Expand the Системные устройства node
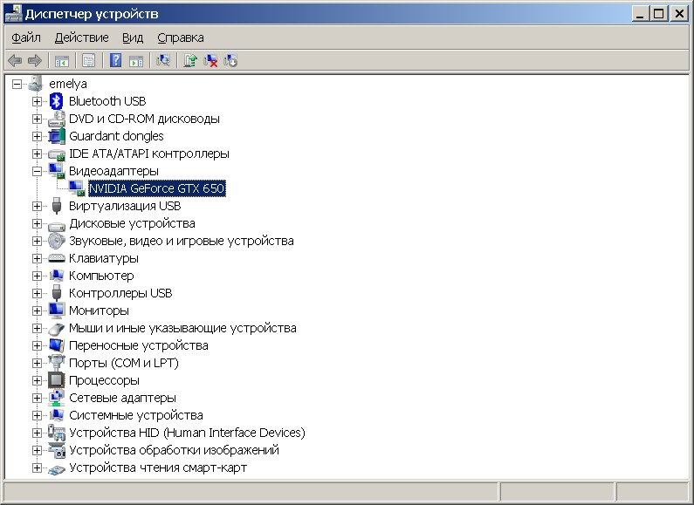This screenshot has height=505, width=694. pos(37,415)
